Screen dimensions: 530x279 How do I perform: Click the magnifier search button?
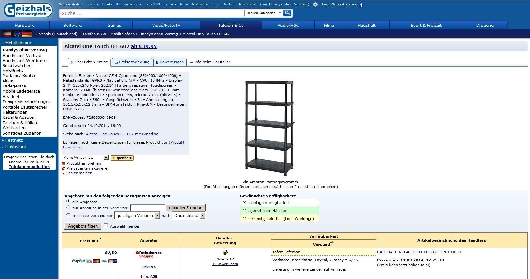[x=287, y=13]
